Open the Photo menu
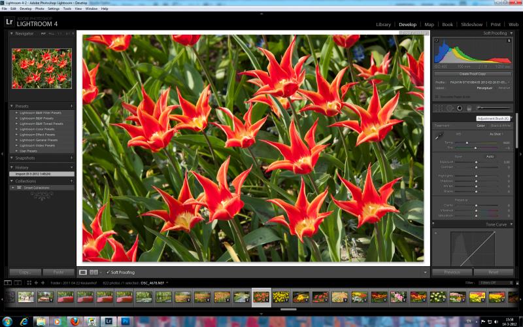The height and width of the screenshot is (327, 523). [39, 9]
